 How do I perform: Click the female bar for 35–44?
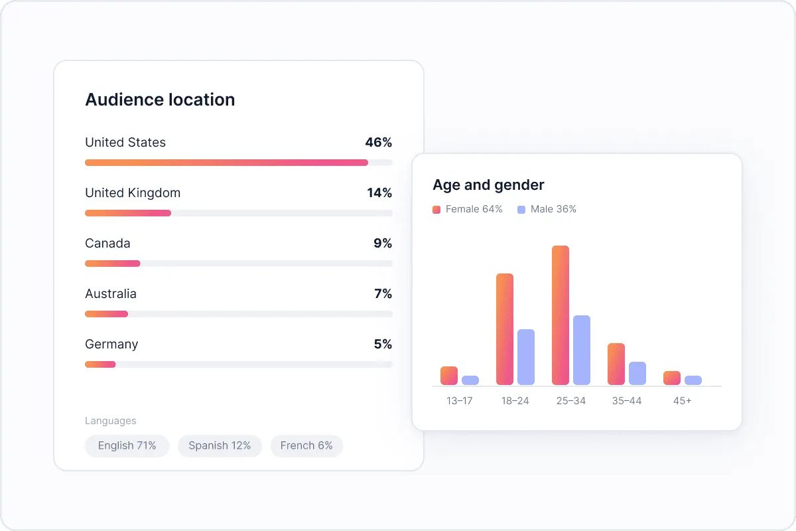(616, 364)
